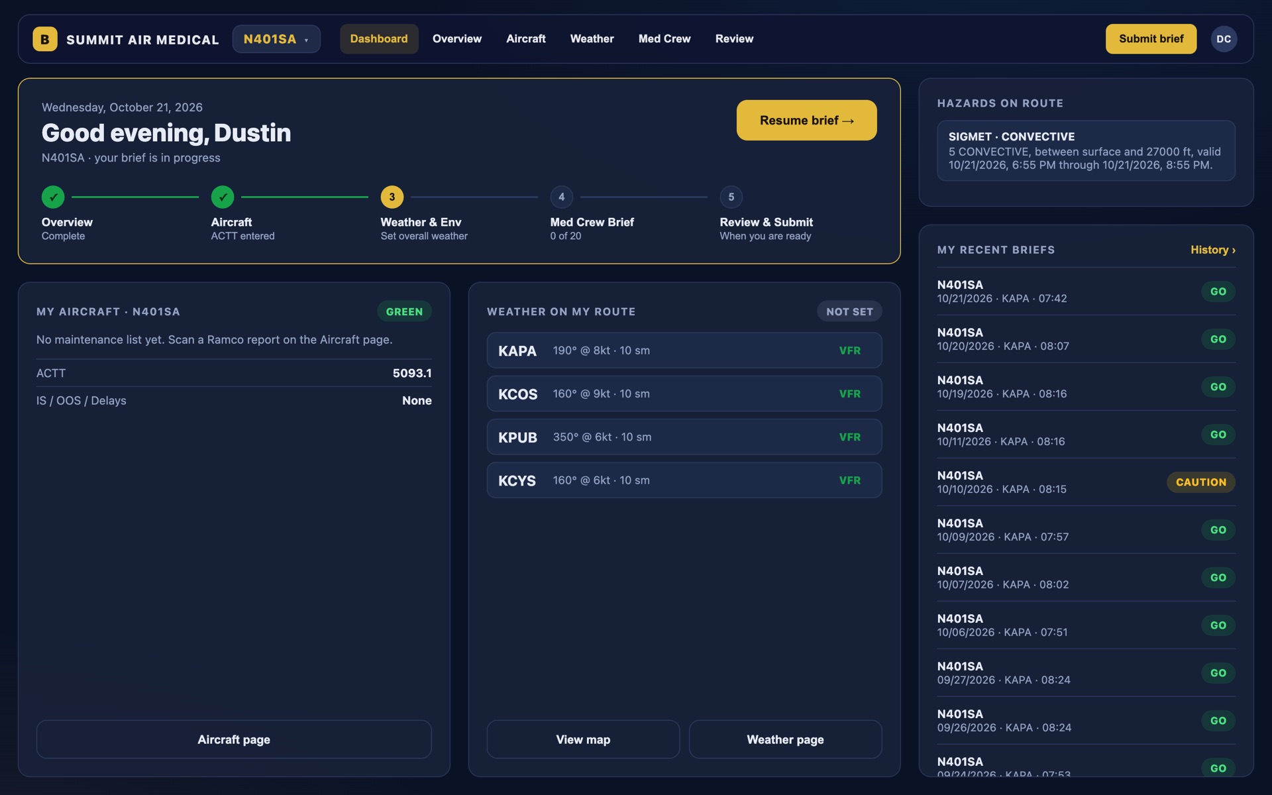The width and height of the screenshot is (1272, 795).
Task: Open the 10/09/2026 KAPA 07:57 brief
Action: click(1086, 530)
